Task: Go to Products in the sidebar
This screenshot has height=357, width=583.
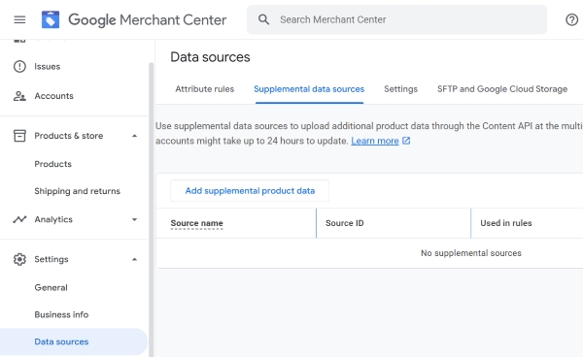Action: click(52, 164)
